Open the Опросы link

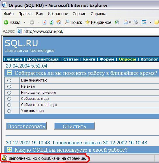127,59
